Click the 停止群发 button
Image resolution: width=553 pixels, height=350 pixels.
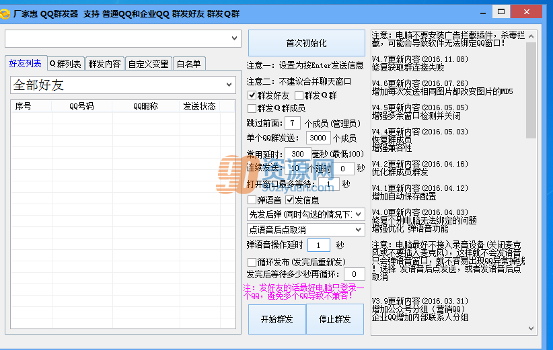(x=334, y=319)
